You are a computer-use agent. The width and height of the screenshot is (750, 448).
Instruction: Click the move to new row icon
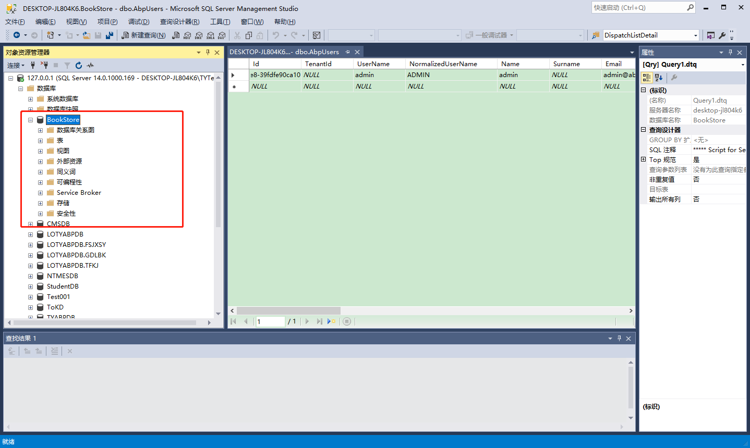tap(331, 321)
